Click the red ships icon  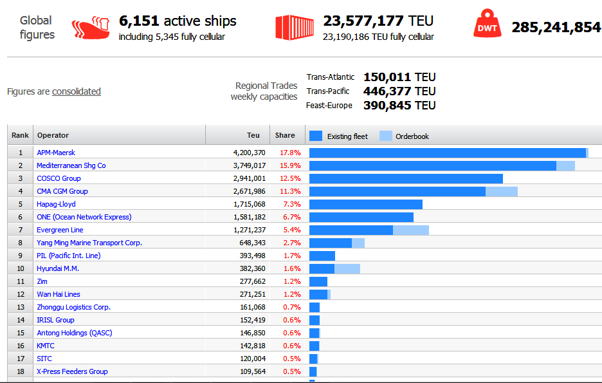click(x=91, y=28)
